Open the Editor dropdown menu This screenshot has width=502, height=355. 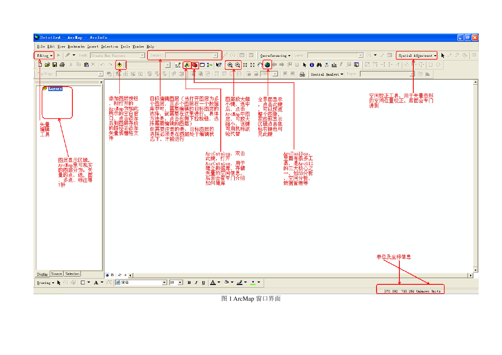44,56
